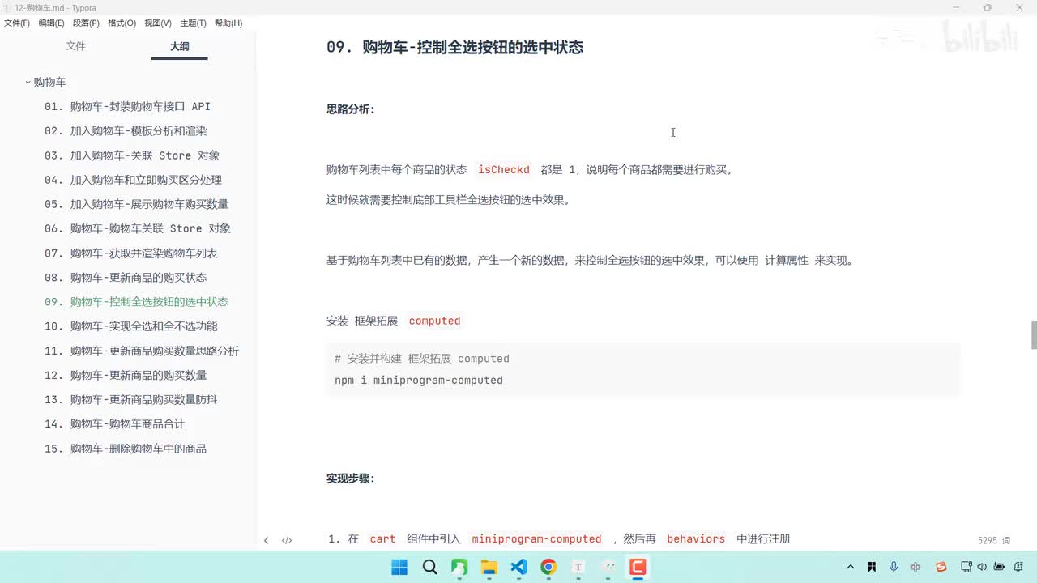Viewport: 1037px width, 583px height.
Task: Go to outline item 02 模板分析和渲染
Action: click(126, 130)
